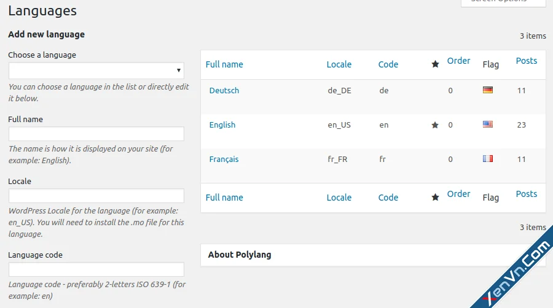Click the 'de' code cell
The height and width of the screenshot is (308, 553).
pos(383,90)
